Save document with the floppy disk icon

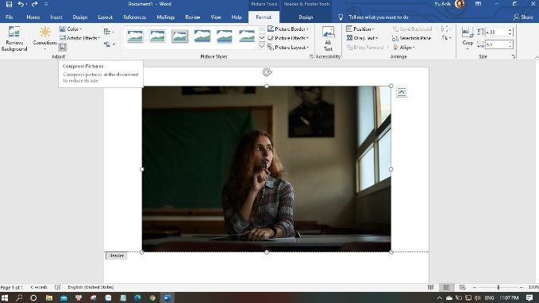[9, 4]
